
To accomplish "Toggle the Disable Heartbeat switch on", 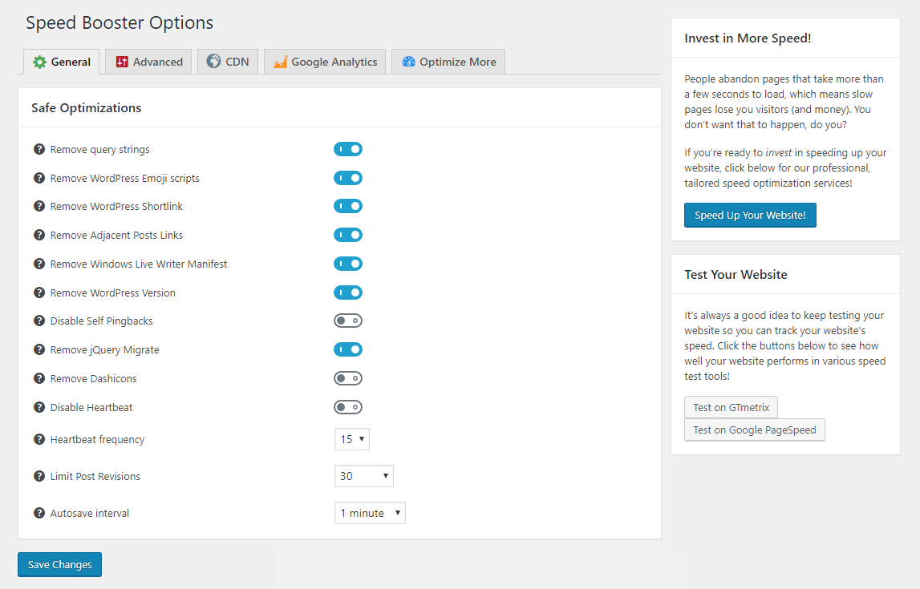I will coord(348,407).
